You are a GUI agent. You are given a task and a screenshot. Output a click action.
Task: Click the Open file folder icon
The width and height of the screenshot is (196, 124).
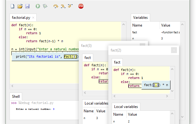[x=20, y=6]
